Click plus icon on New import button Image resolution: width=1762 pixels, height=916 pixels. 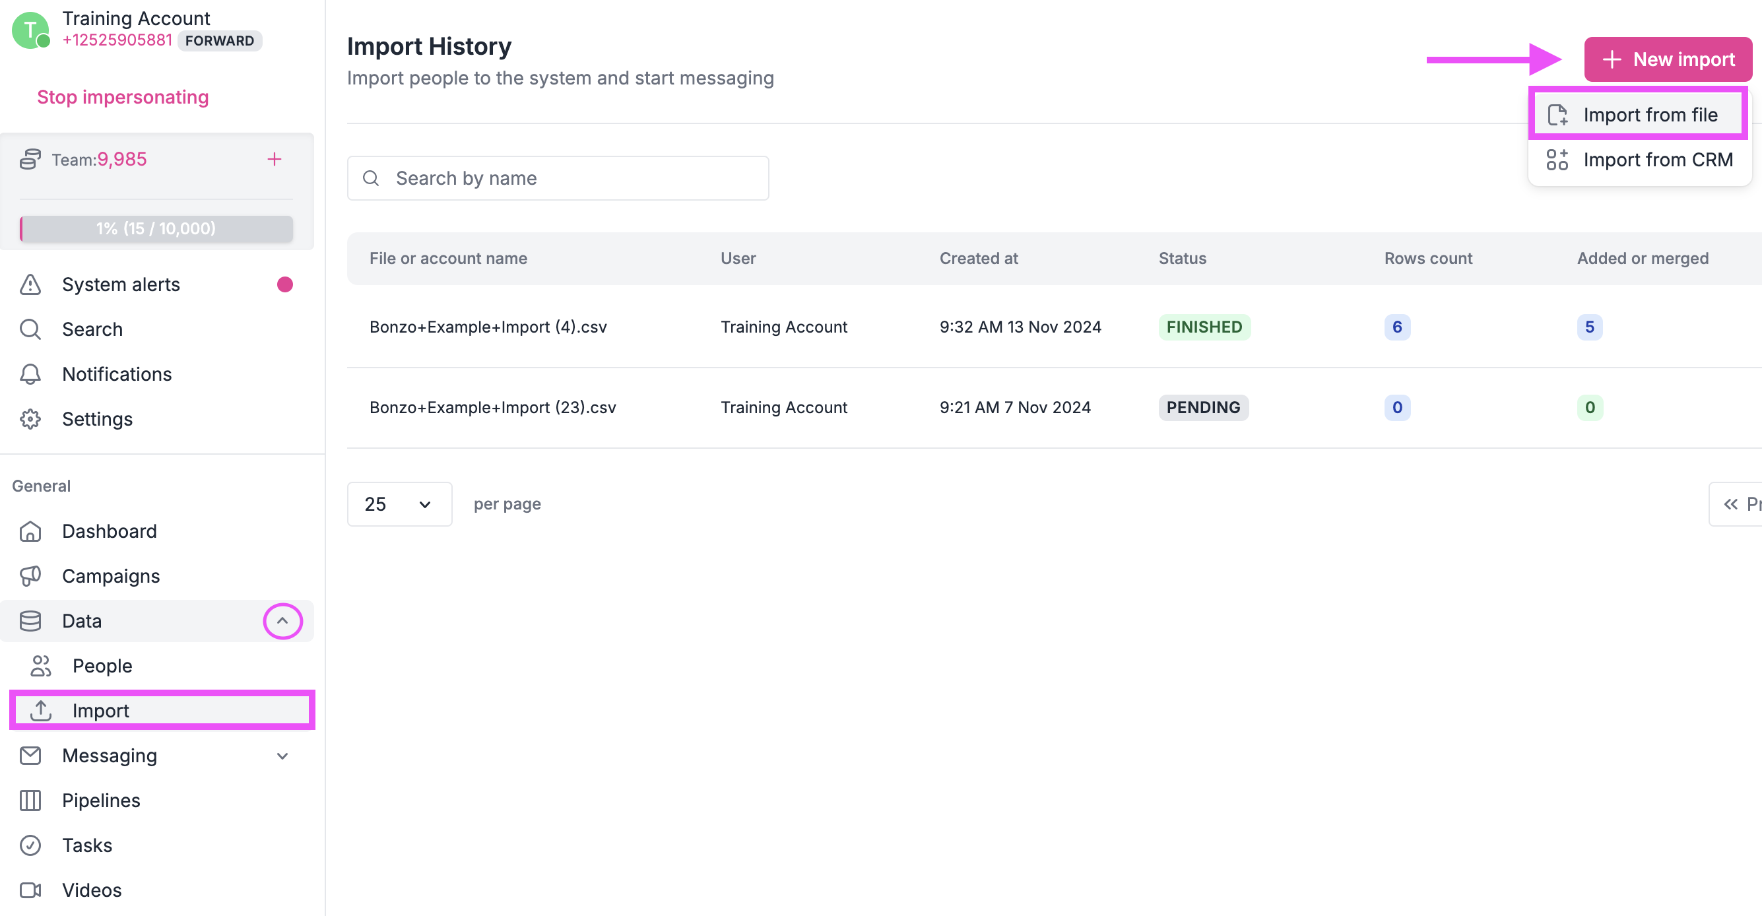pyautogui.click(x=1612, y=59)
